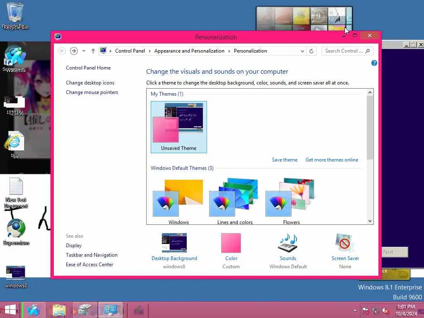Click Get more themes online link
The width and height of the screenshot is (424, 318).
pyautogui.click(x=332, y=160)
